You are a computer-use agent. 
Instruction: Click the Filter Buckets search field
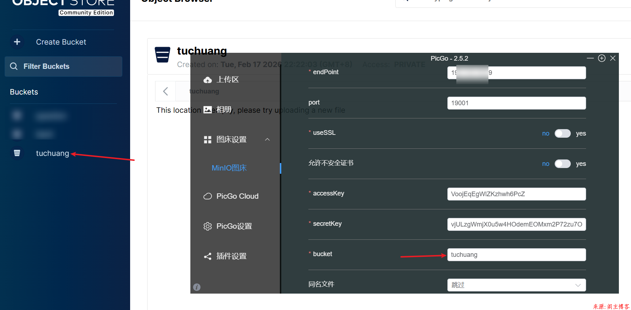63,66
